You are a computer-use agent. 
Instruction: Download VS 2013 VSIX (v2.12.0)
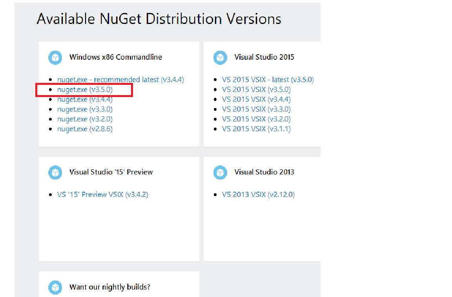pyautogui.click(x=258, y=194)
